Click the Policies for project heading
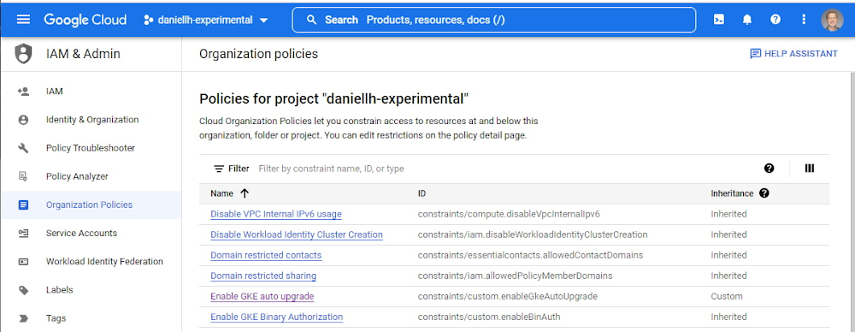 [334, 99]
